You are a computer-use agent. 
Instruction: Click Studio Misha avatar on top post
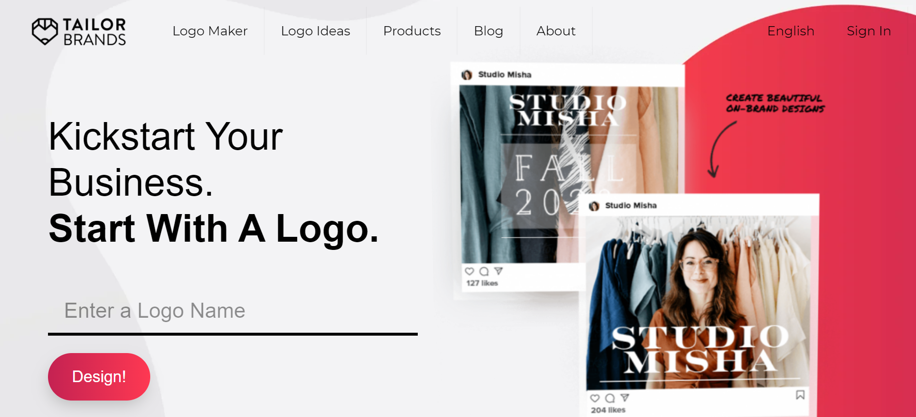(x=467, y=75)
